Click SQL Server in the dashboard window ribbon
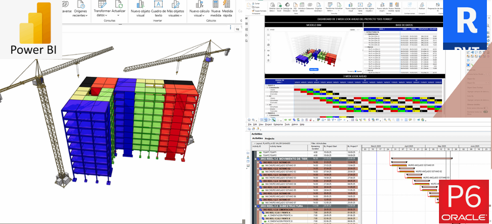The height and width of the screenshot is (224, 492). click(x=295, y=7)
